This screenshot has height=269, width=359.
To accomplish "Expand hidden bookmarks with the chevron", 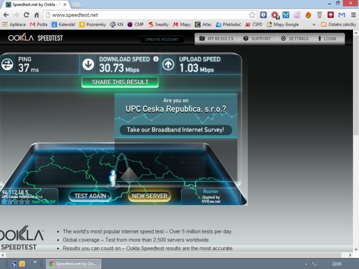I will [314, 24].
